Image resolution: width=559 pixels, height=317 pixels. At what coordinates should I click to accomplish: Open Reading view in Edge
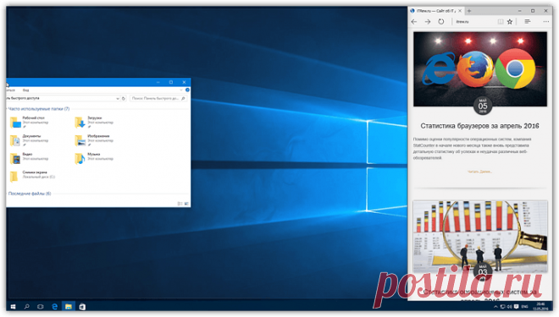[501, 22]
